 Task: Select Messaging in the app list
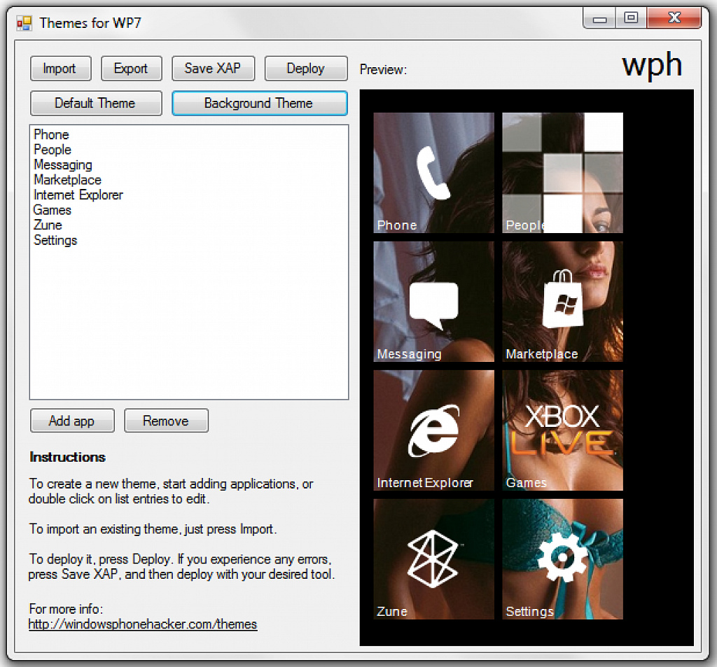tap(63, 165)
